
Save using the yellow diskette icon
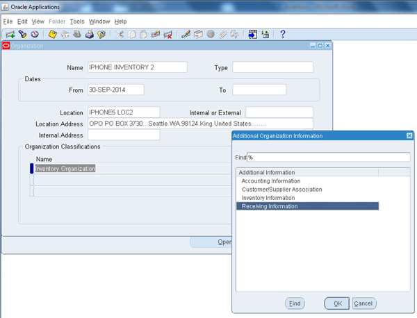point(53,34)
